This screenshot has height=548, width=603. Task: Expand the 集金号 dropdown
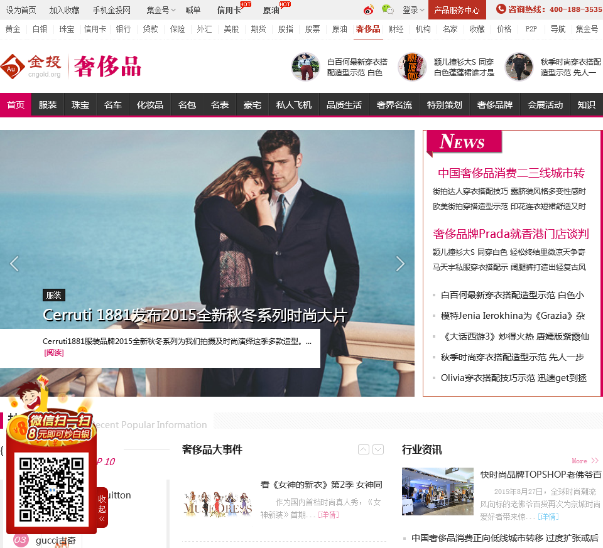161,11
